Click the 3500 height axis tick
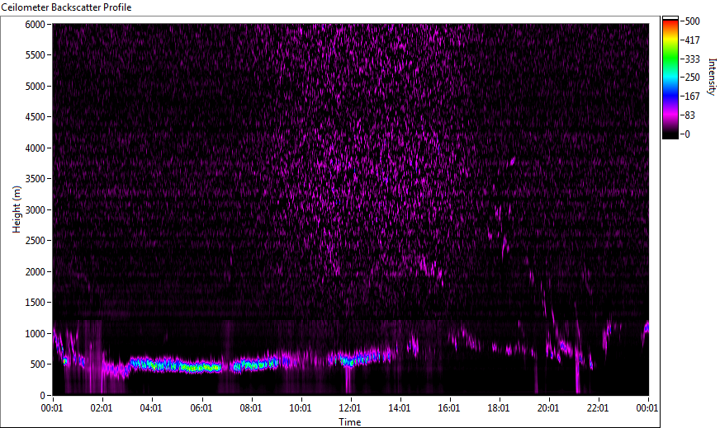 [35, 179]
